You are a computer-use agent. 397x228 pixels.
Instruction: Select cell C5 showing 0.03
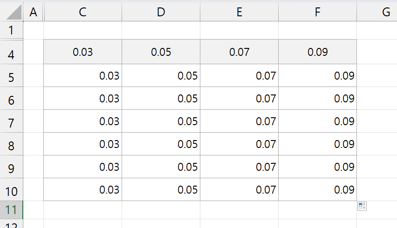click(83, 75)
